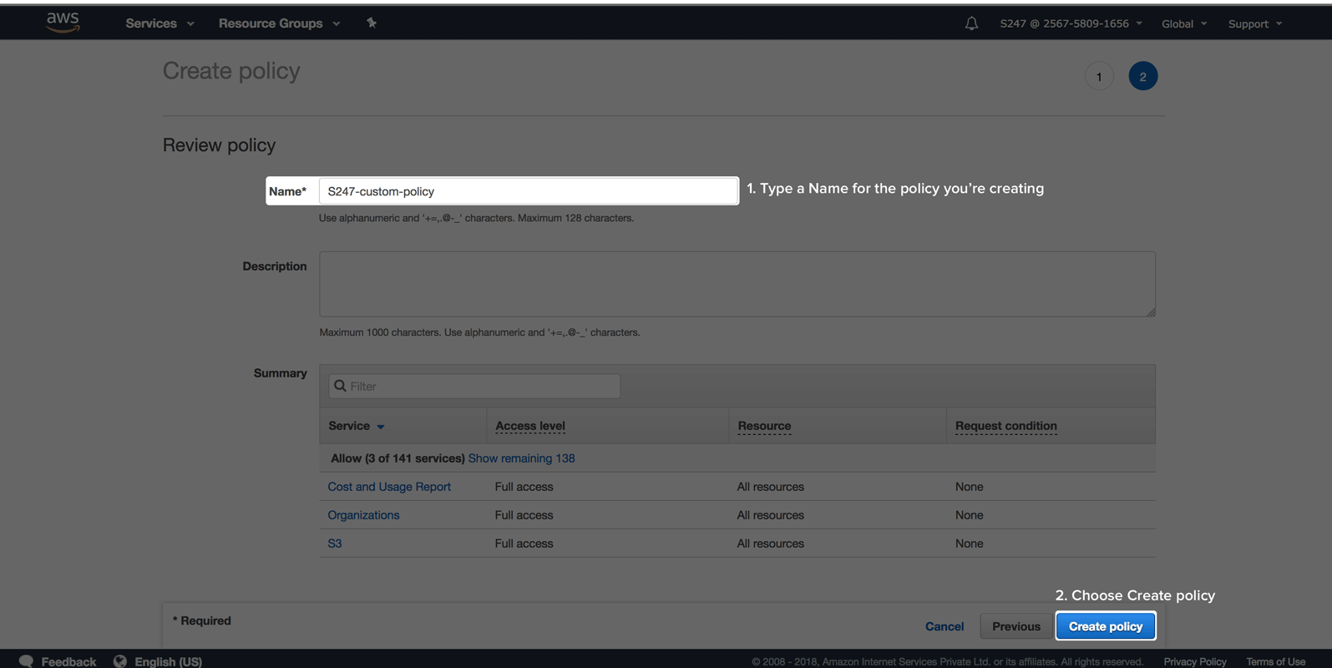This screenshot has width=1332, height=668.
Task: Show remaining 138 services
Action: [x=521, y=458]
